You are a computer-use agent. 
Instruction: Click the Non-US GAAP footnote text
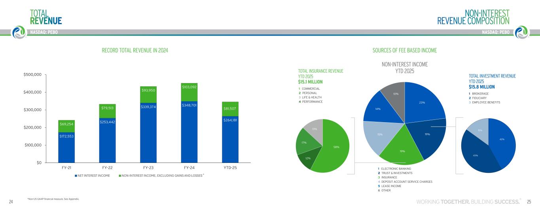click(x=53, y=199)
